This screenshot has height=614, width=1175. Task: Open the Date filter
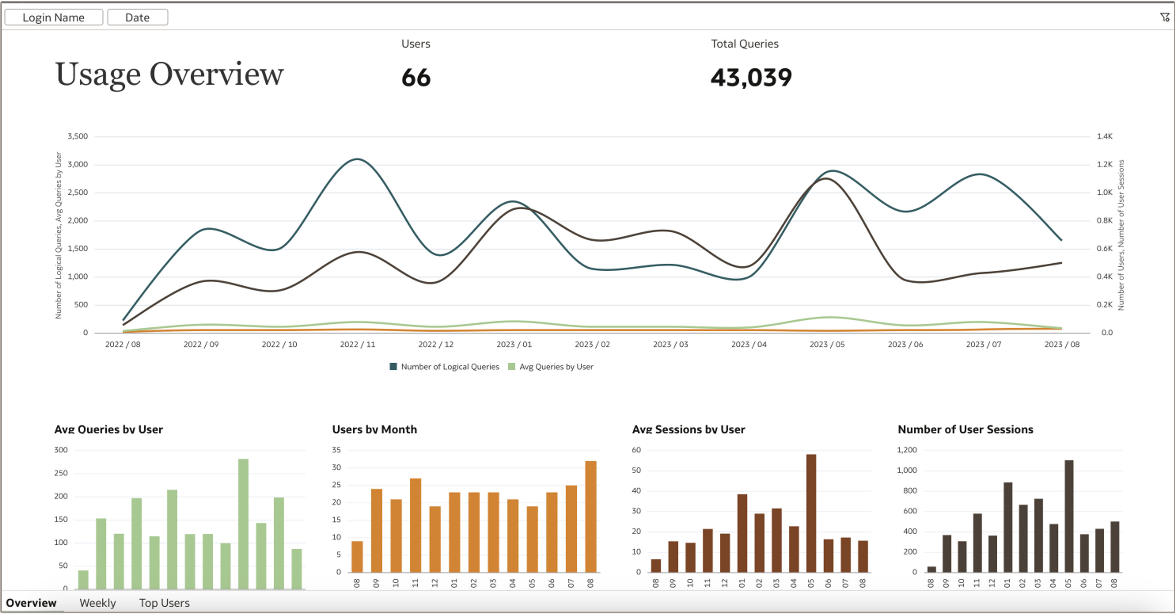pos(137,17)
